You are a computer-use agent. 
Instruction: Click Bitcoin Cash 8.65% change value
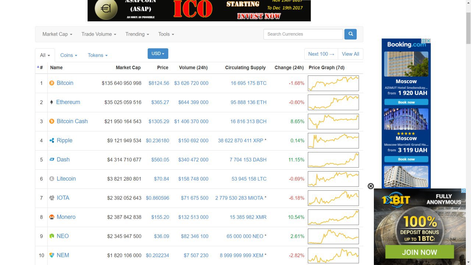(x=297, y=121)
